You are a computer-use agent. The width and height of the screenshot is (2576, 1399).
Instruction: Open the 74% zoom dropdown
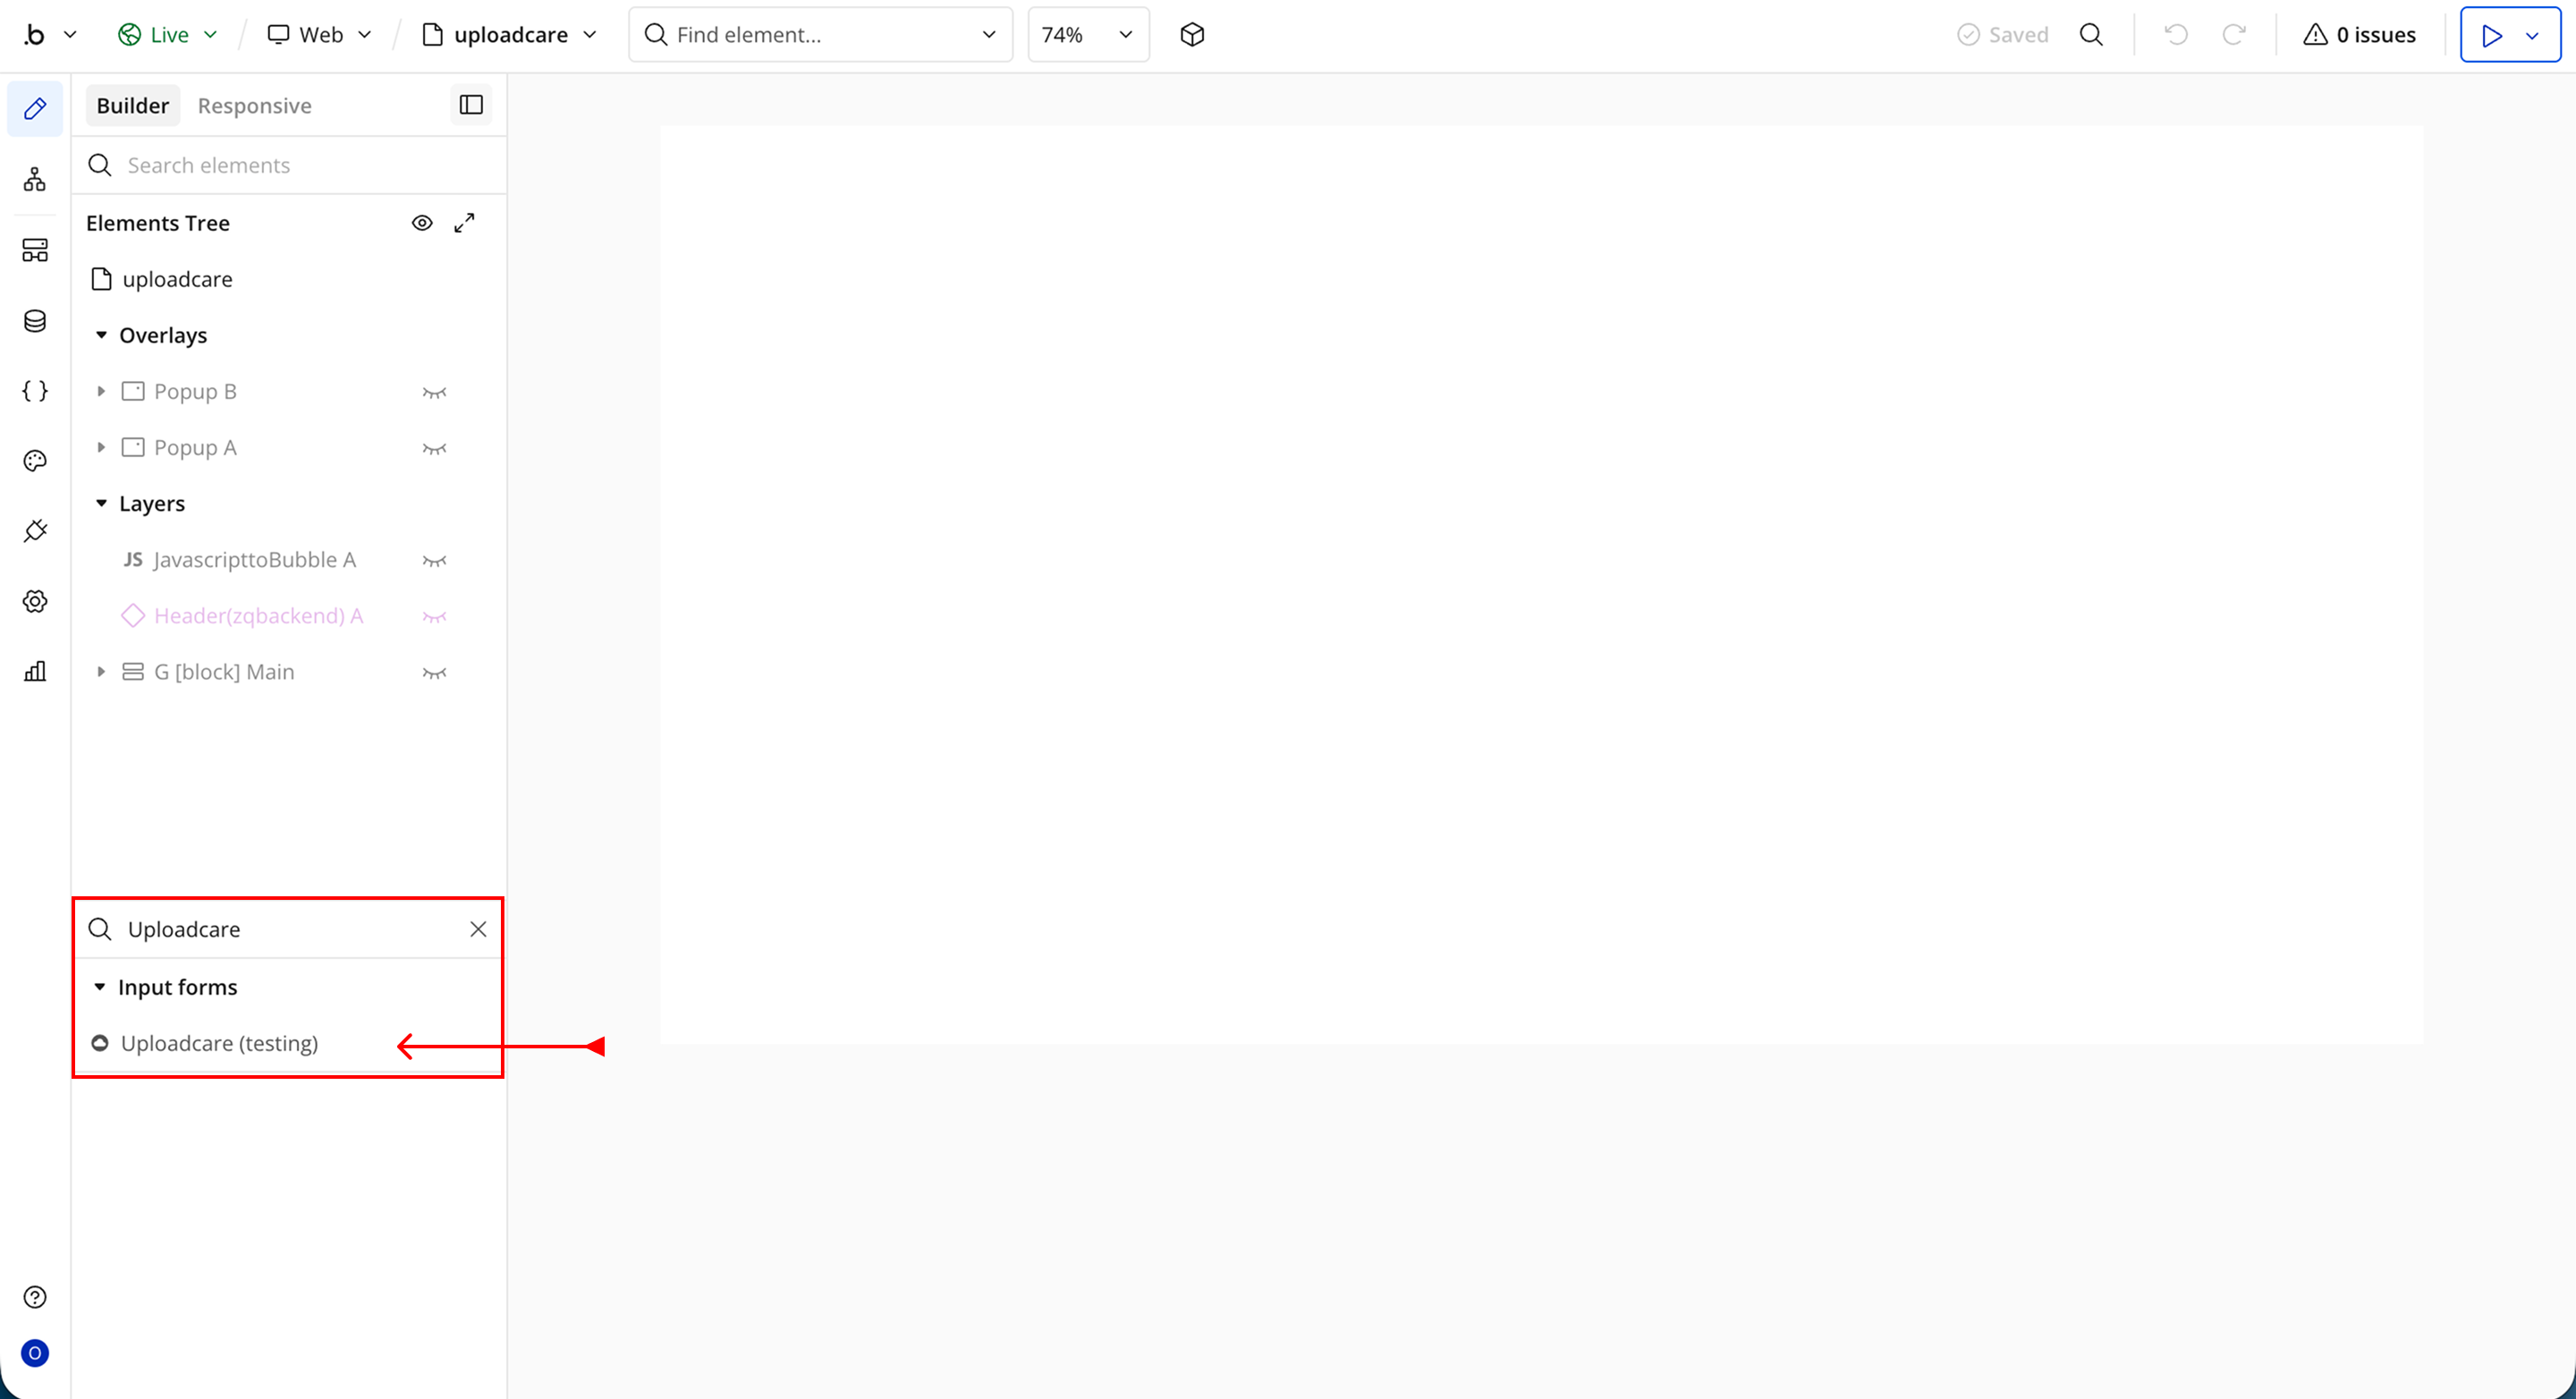pyautogui.click(x=1088, y=35)
